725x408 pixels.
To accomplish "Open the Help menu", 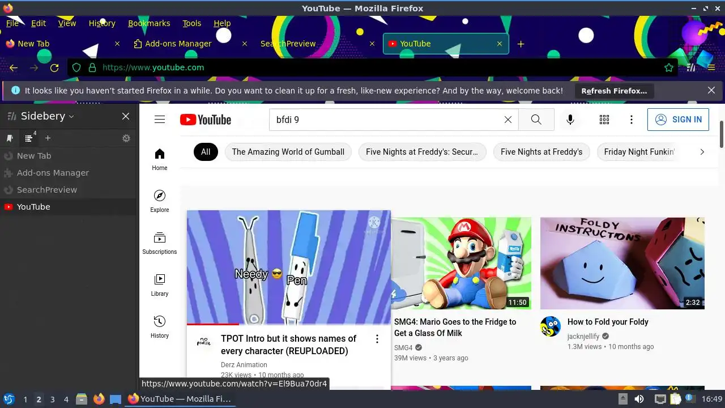I will tap(222, 23).
